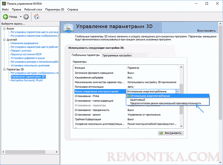Select Тройная буферизация row
223x165 pixels.
point(126,119)
